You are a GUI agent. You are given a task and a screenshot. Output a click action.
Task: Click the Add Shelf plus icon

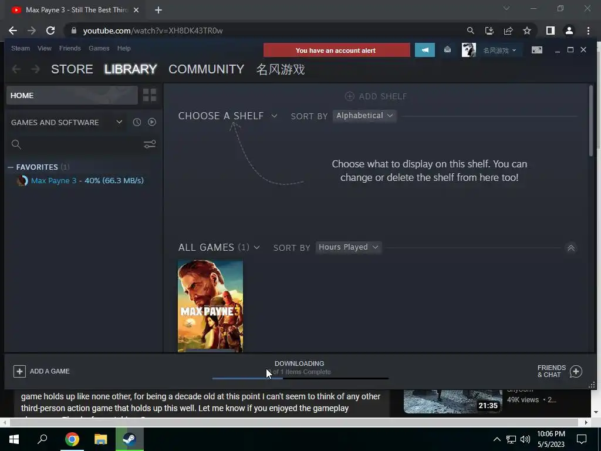point(350,96)
